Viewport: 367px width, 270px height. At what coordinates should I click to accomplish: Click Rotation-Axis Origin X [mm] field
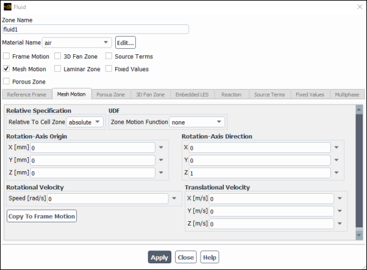[93, 147]
